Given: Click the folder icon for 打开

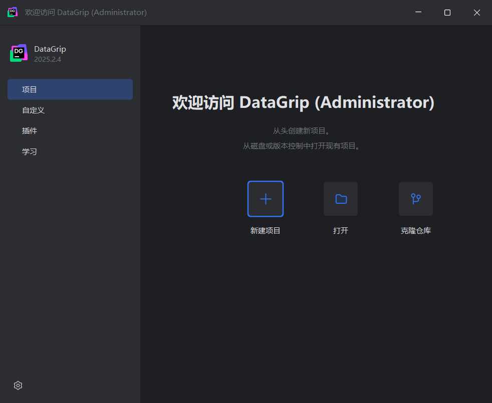Looking at the screenshot, I should [x=341, y=199].
